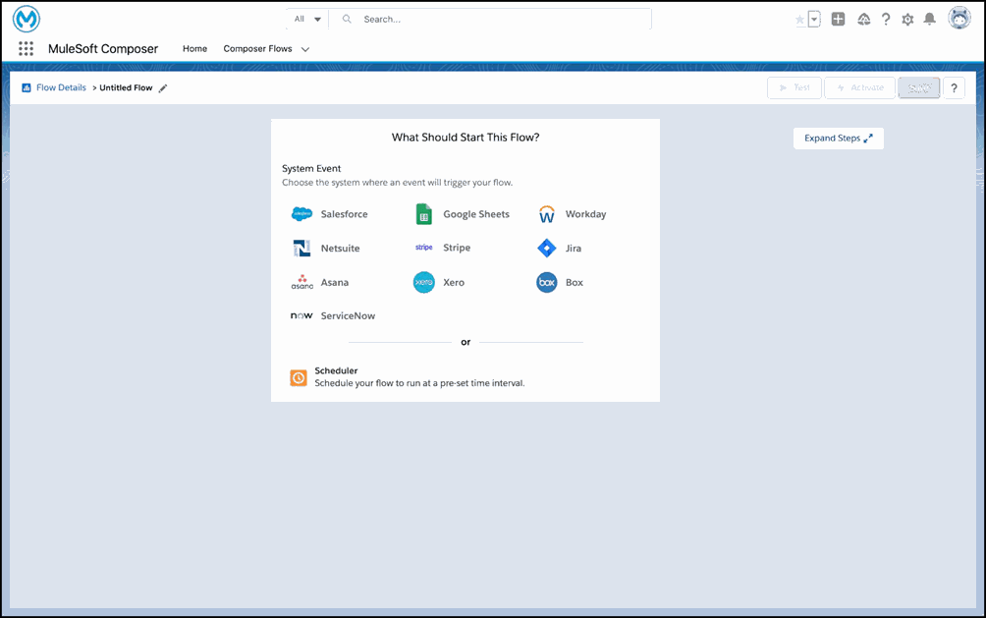Select the Jira system event icon
This screenshot has height=618, width=986.
click(x=547, y=249)
